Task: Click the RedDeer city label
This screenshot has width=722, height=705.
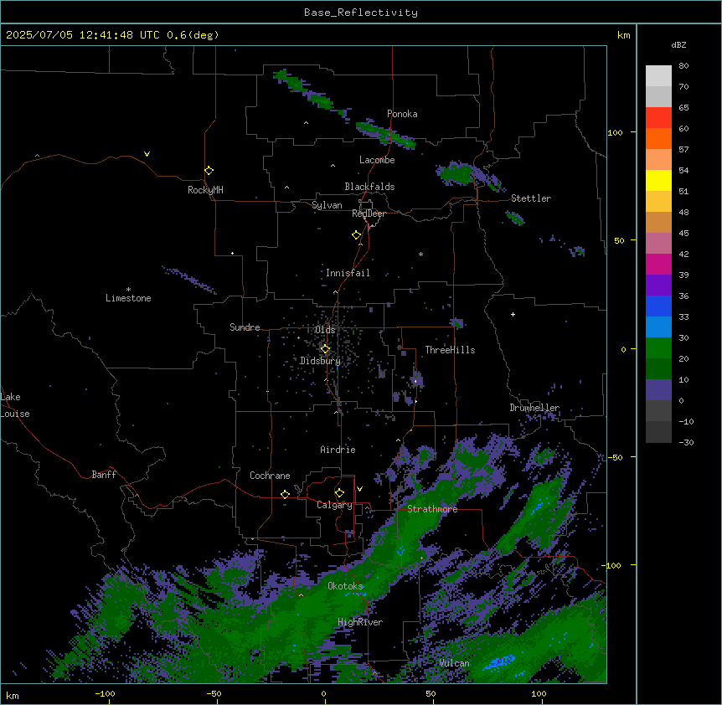Action: tap(369, 214)
